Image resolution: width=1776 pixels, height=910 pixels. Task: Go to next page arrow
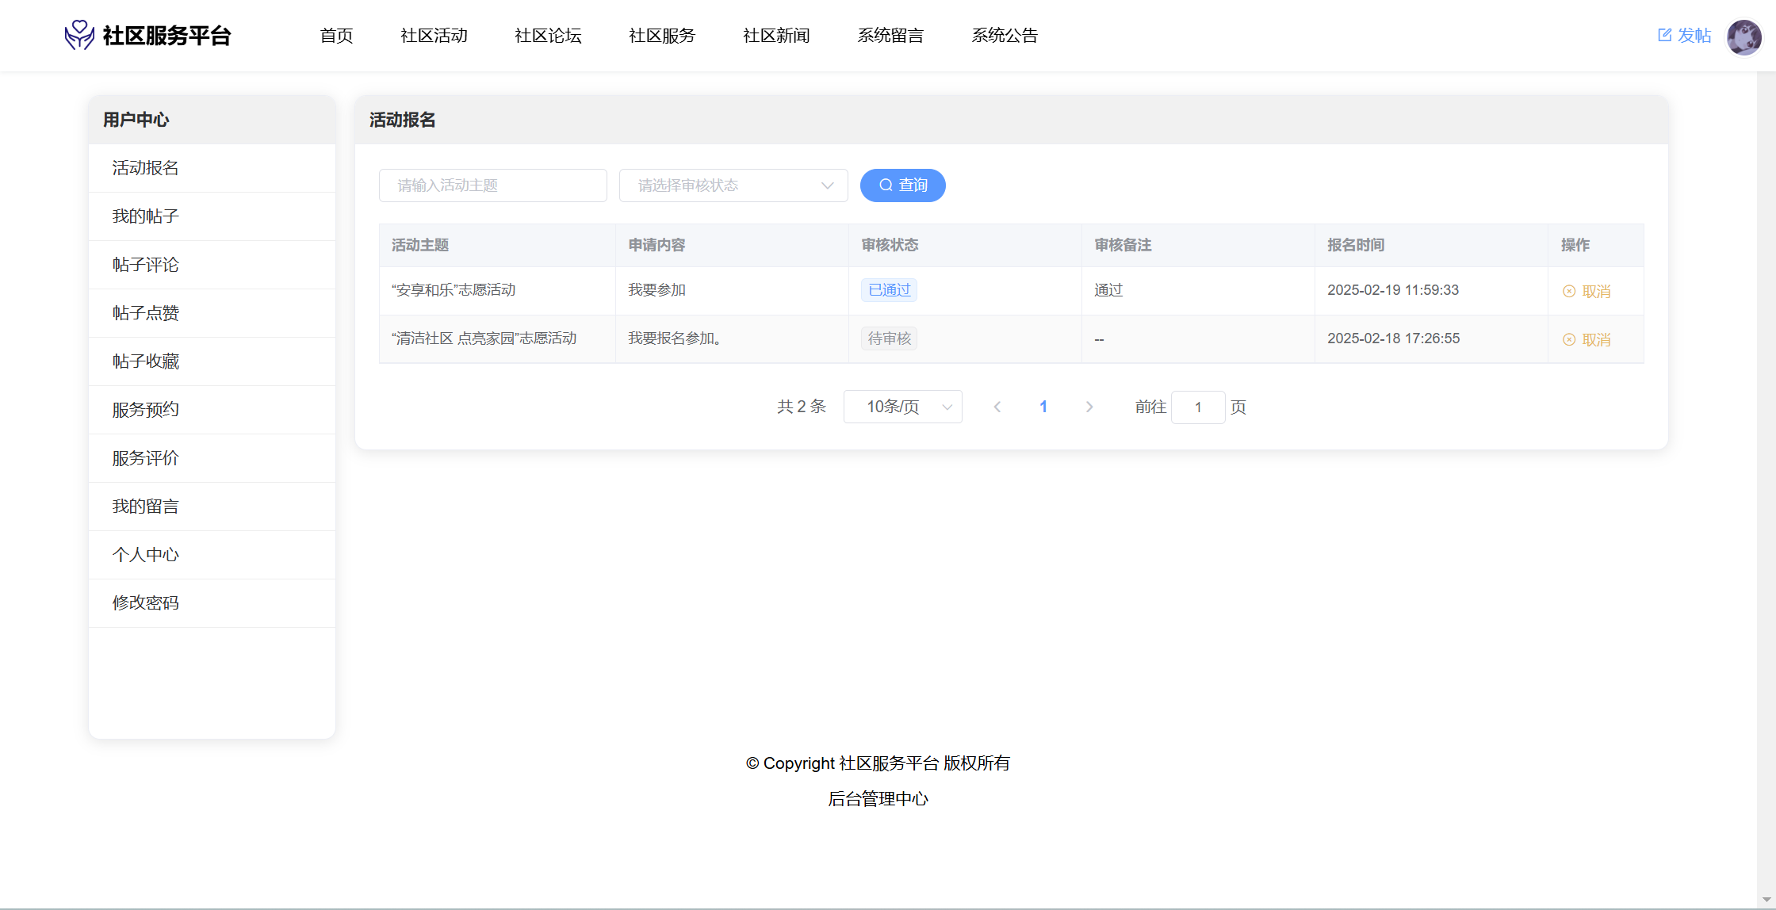click(x=1089, y=407)
